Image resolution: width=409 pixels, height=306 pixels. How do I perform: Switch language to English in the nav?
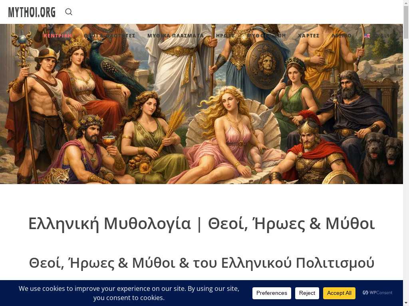pos(384,35)
